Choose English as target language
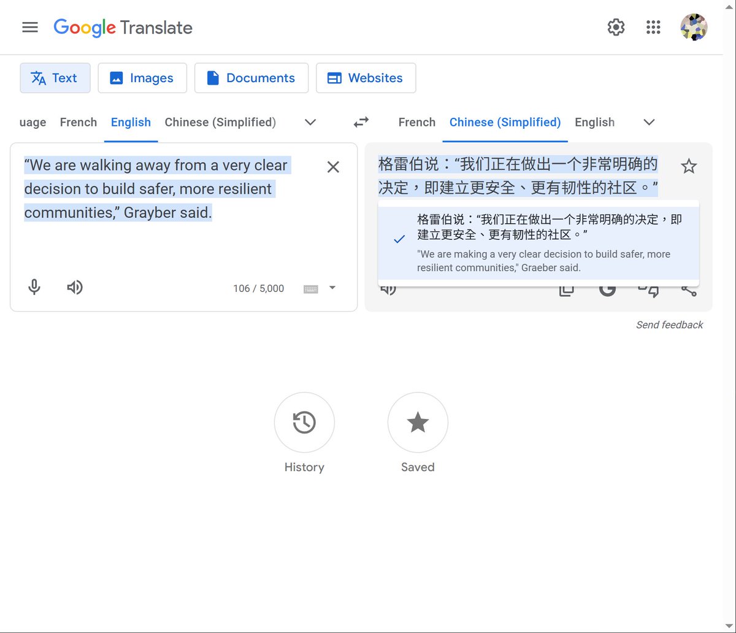The width and height of the screenshot is (736, 633). point(594,122)
